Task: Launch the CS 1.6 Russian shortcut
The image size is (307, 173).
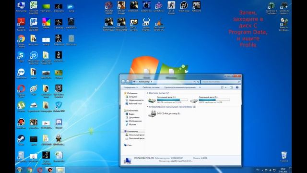Action: [x=171, y=8]
